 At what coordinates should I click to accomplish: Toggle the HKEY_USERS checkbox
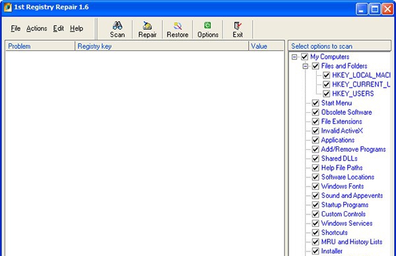coord(326,94)
